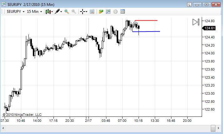
Task: Click the blue horizontal line on chart
Action: (x=146, y=32)
